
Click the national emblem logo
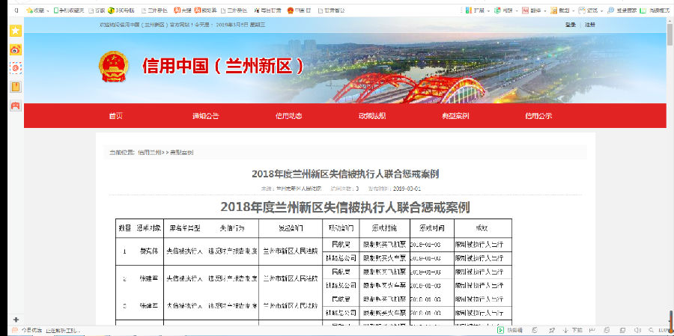[x=114, y=67]
